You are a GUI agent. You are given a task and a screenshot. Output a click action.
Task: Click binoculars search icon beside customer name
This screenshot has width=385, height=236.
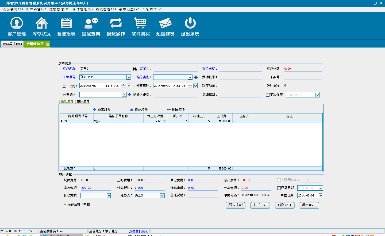[135, 69]
